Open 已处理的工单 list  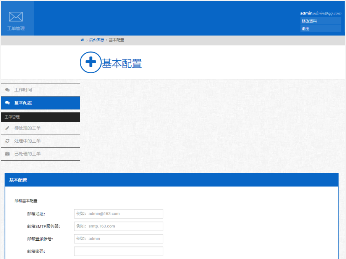[40, 154]
